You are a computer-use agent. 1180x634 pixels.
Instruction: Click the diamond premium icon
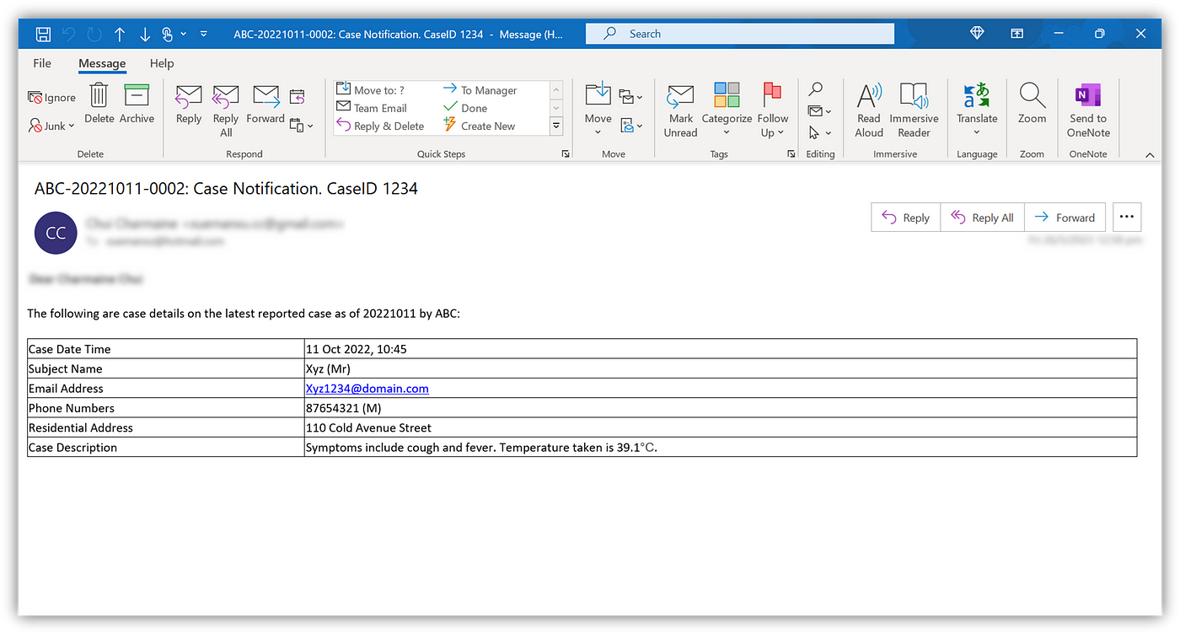click(977, 34)
